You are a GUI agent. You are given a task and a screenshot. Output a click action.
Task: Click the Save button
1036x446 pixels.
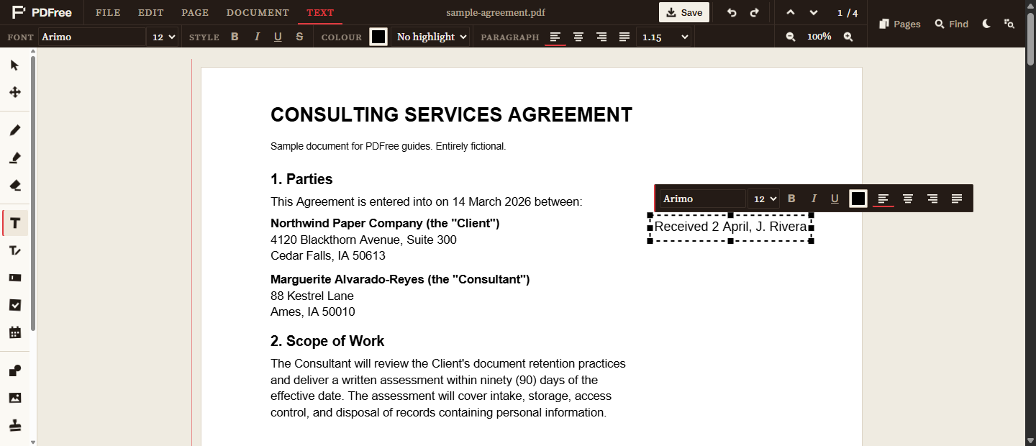[x=684, y=12]
